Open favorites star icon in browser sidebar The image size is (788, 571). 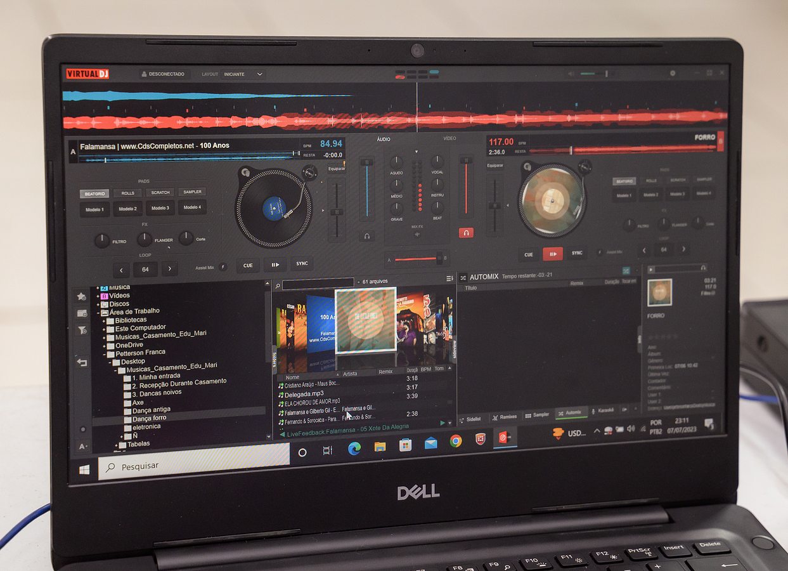click(x=81, y=296)
